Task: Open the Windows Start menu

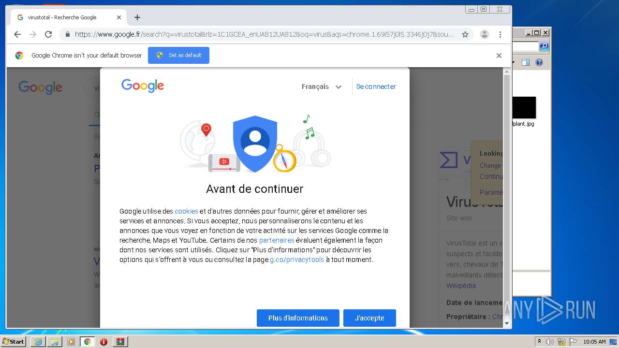Action: pyautogui.click(x=13, y=341)
